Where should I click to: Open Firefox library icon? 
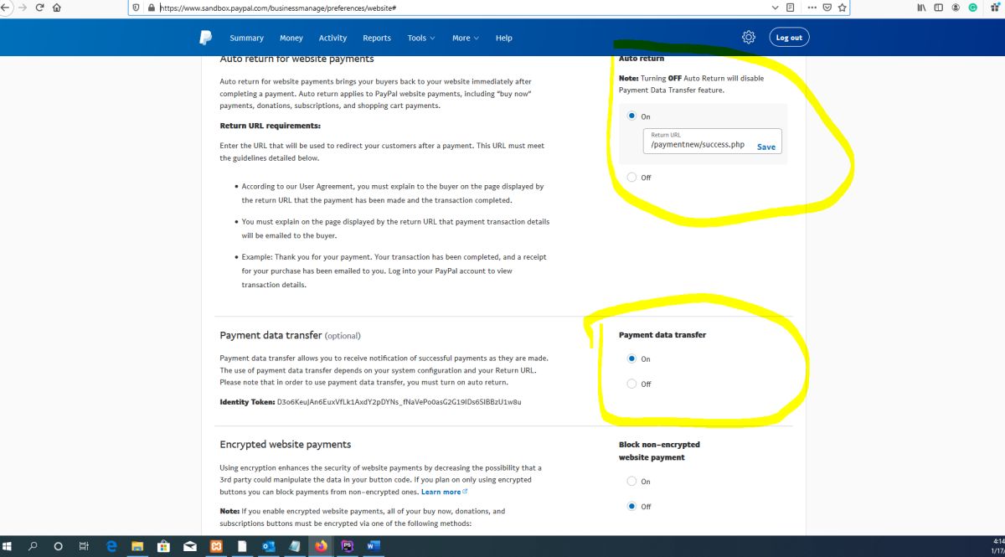coord(920,7)
